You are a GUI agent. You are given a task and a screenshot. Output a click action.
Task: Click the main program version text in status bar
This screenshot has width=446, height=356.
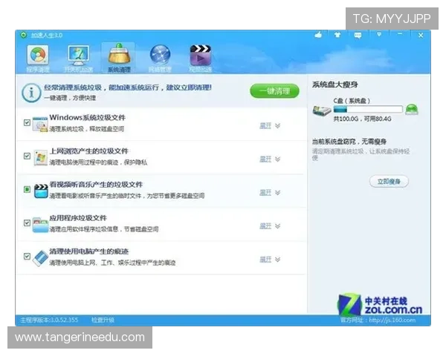tap(49, 320)
